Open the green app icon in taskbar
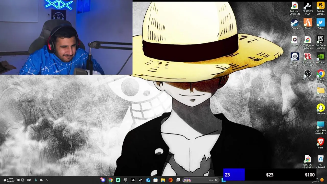The width and height of the screenshot is (327, 184). tap(118, 180)
